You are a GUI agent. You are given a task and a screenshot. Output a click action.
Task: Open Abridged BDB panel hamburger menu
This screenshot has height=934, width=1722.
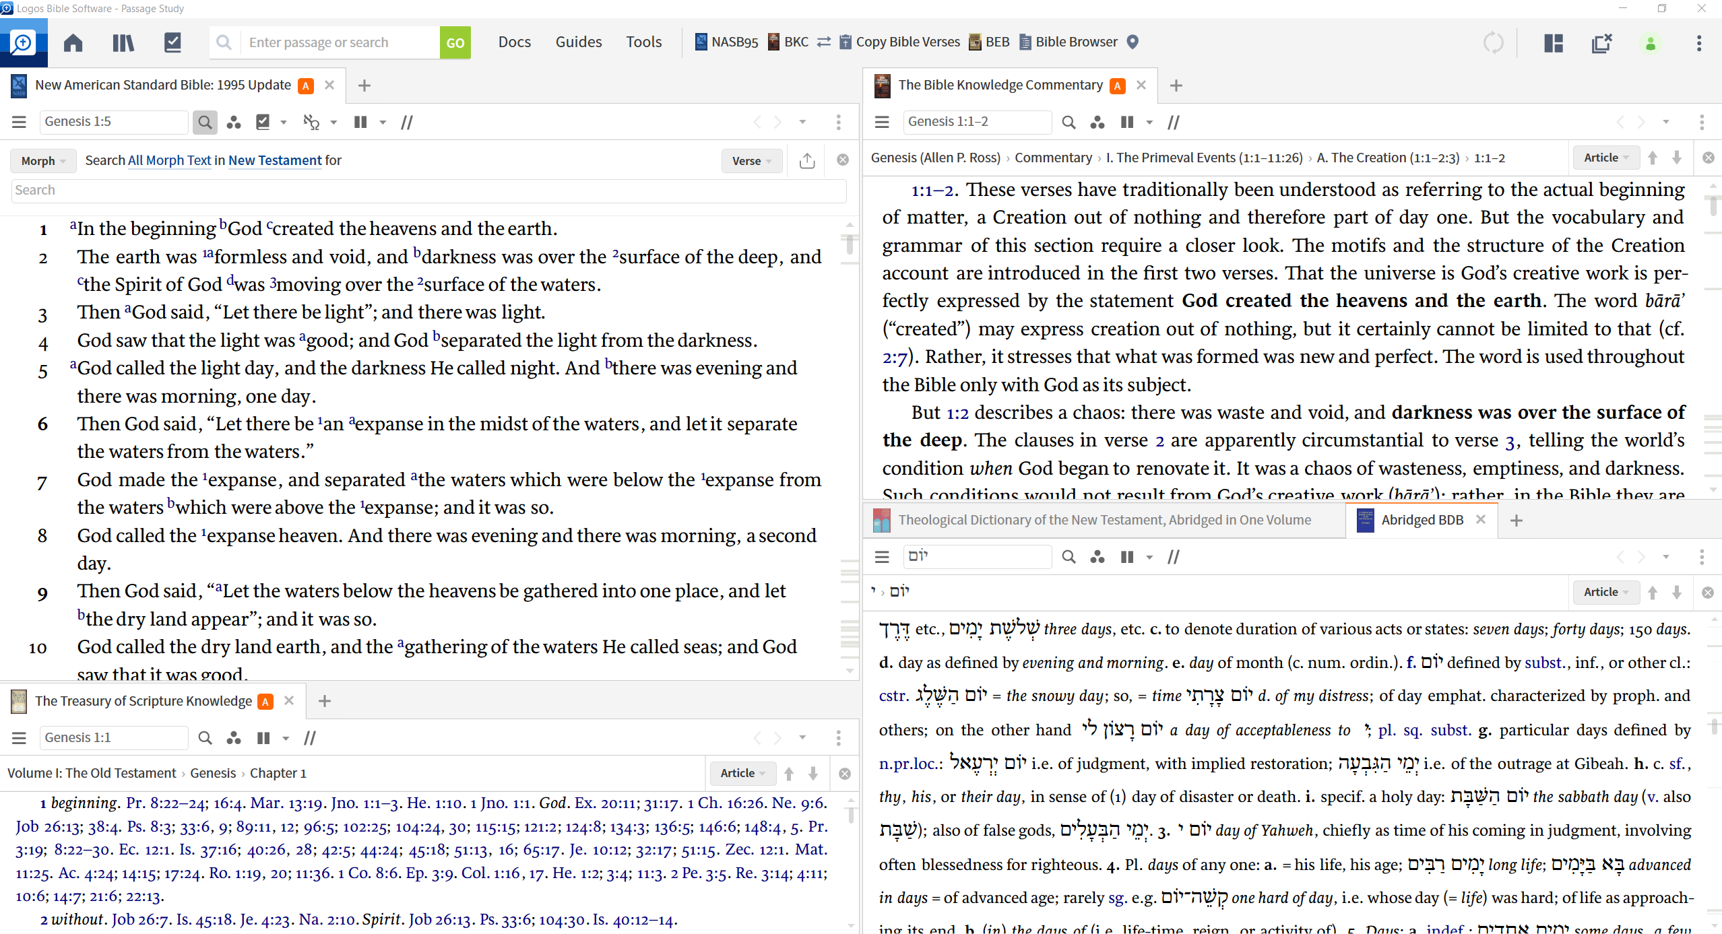pyautogui.click(x=882, y=557)
